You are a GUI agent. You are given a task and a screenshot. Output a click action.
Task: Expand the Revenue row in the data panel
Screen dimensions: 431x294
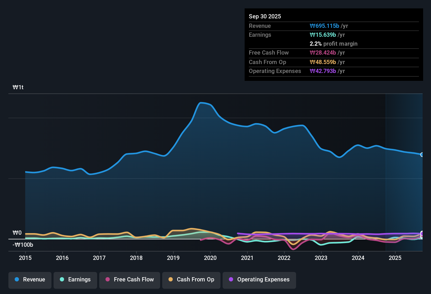260,26
